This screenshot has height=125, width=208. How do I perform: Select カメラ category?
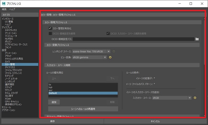[x=7, y=62]
